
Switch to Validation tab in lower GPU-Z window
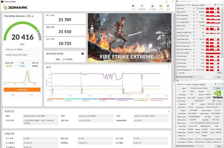202,85
